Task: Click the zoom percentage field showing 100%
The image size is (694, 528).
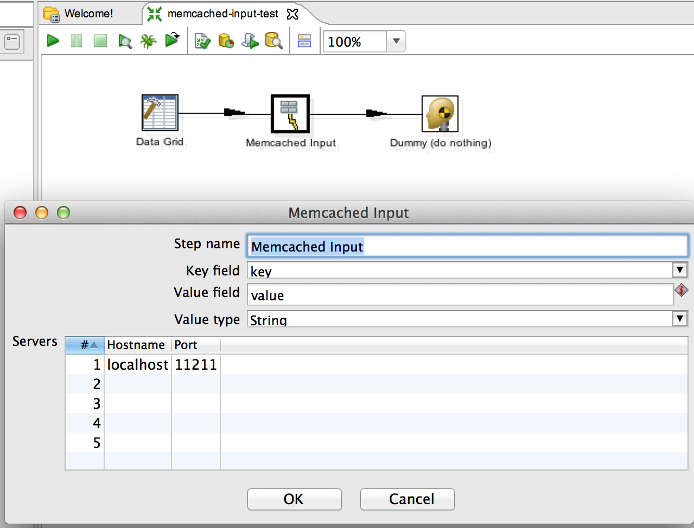Action: click(355, 41)
